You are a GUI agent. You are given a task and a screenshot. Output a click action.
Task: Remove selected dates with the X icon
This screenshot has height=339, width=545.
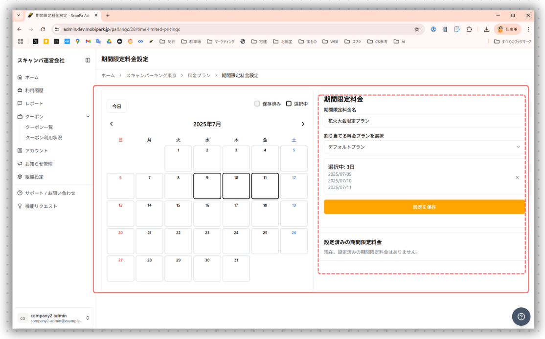click(x=517, y=177)
